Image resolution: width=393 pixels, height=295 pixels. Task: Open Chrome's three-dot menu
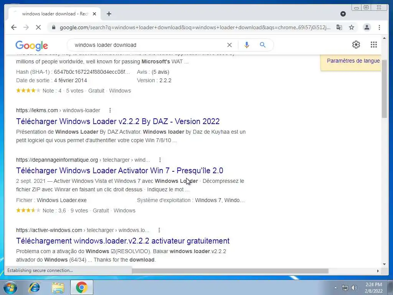(379, 27)
